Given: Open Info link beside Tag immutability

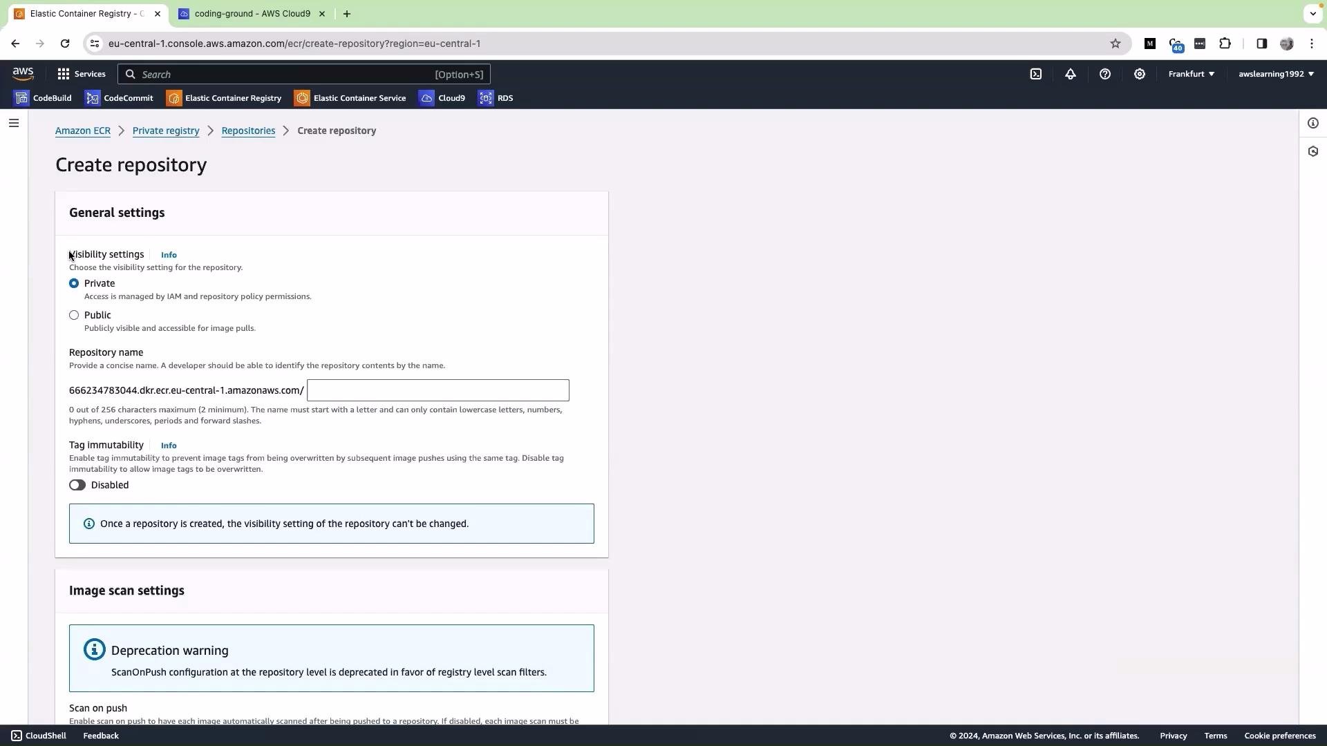Looking at the screenshot, I should click(x=169, y=446).
